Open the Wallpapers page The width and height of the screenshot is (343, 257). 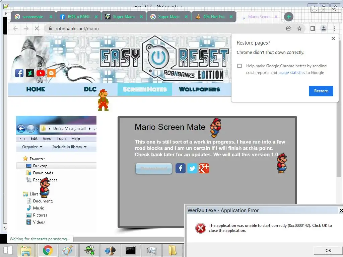point(199,89)
